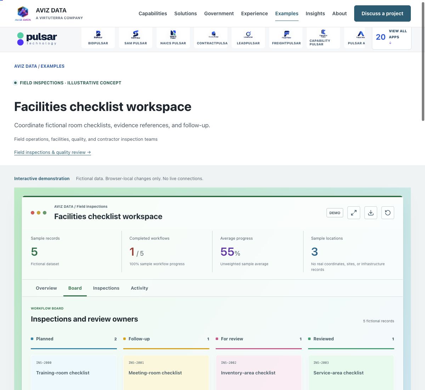The width and height of the screenshot is (425, 390).
Task: Switch to the Activity tab
Action: point(140,288)
